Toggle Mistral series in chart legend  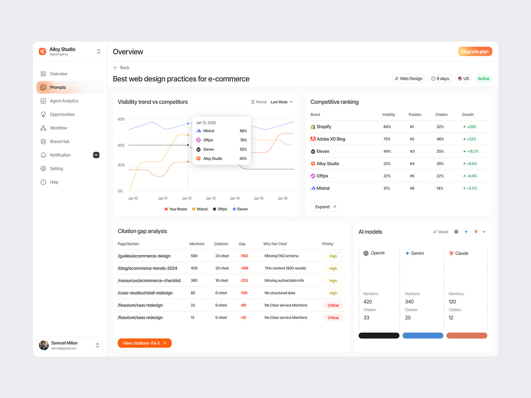tap(200, 209)
